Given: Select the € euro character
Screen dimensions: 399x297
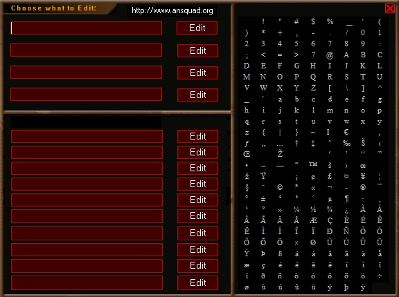Looking at the screenshot, I should (x=346, y=132).
